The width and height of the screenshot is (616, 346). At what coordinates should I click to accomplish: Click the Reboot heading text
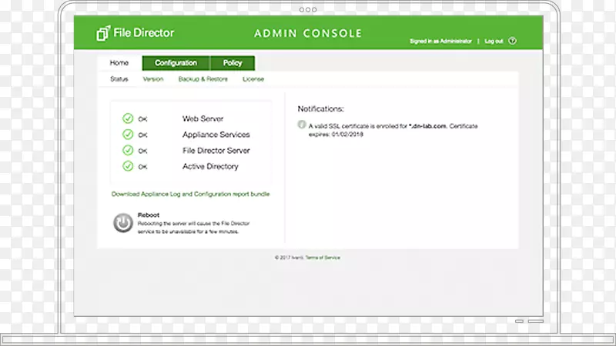[x=149, y=215]
